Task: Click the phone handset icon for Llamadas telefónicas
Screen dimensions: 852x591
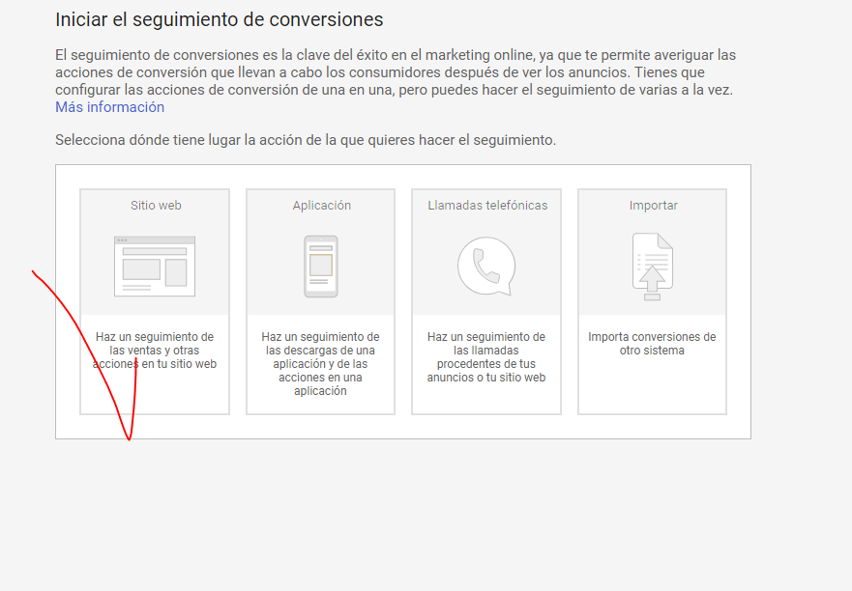Action: point(486,267)
